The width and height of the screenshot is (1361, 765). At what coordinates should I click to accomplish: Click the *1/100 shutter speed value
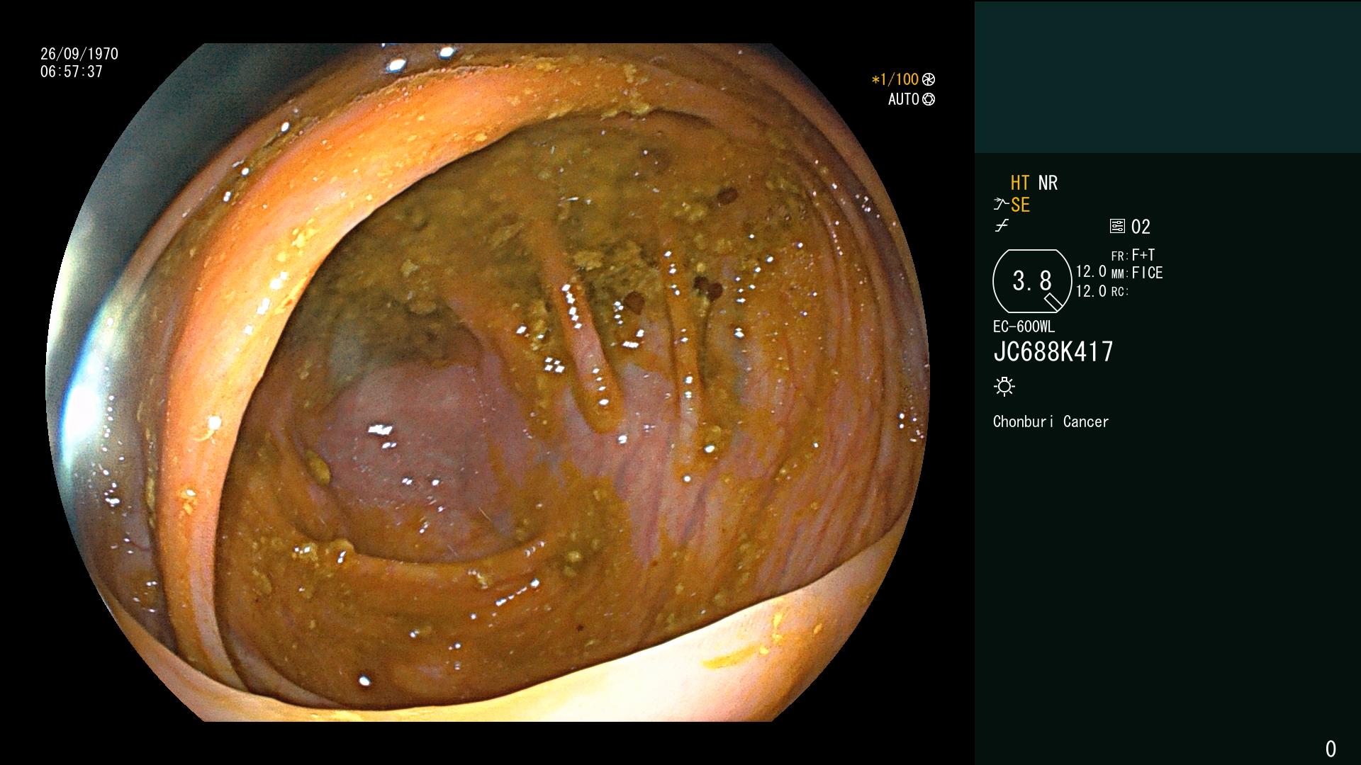[x=895, y=80]
